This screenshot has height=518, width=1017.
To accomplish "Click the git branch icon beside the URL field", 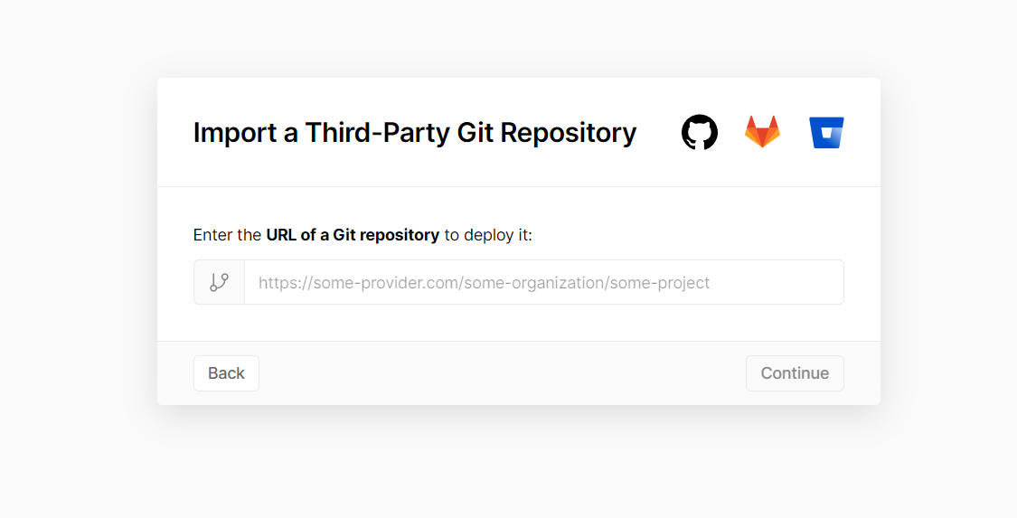I will pyautogui.click(x=219, y=282).
